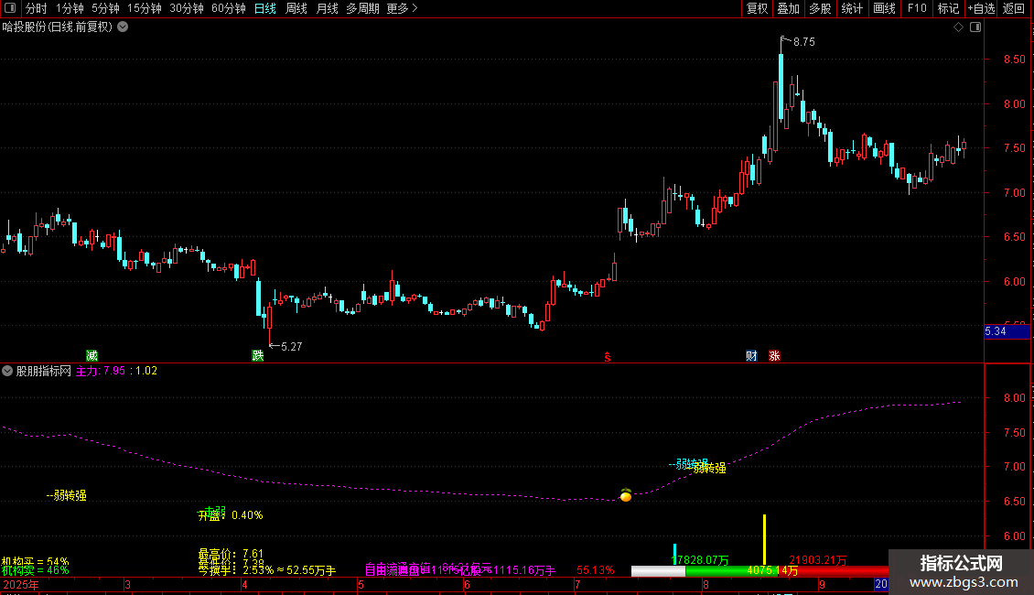The width and height of the screenshot is (1034, 595).
Task: Open the 画线 drawing tools
Action: pos(884,8)
